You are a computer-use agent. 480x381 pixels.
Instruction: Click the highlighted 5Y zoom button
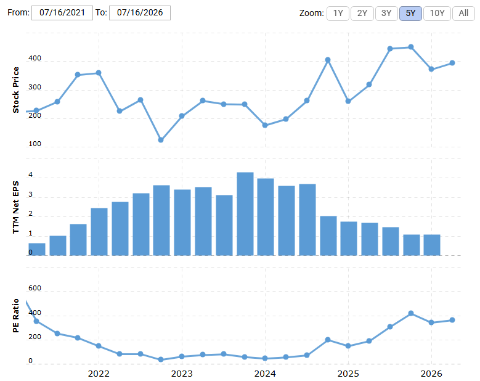[410, 14]
